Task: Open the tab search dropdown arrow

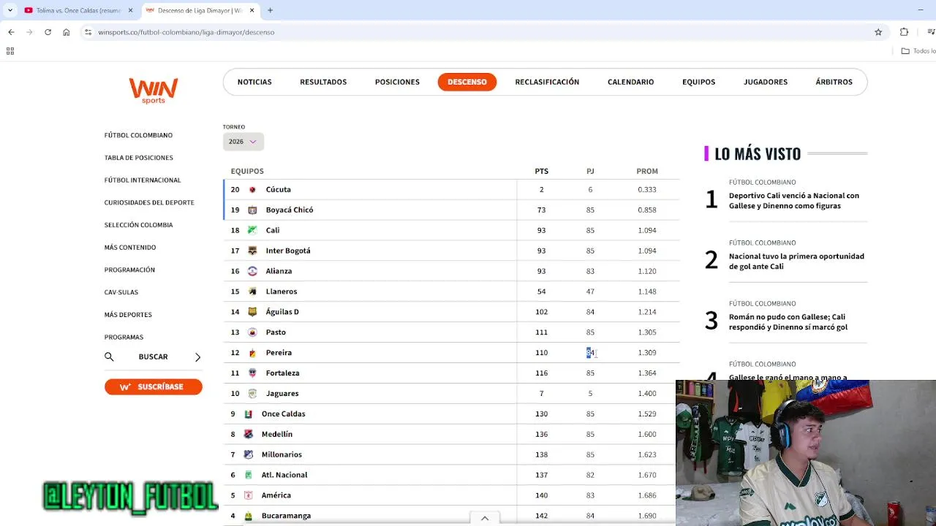Action: click(x=10, y=10)
